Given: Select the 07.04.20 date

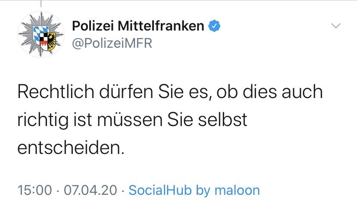Looking at the screenshot, I should click(x=91, y=190).
